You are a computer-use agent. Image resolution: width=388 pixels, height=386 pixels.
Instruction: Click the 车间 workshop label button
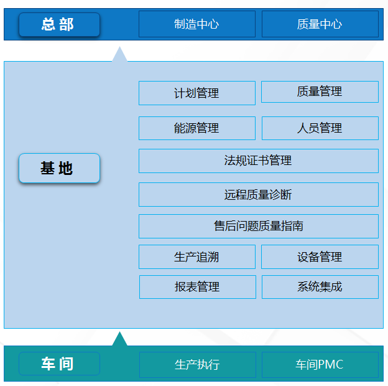[60, 364]
